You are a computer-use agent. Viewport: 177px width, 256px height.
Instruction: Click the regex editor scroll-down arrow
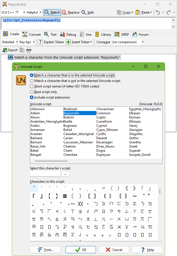click(173, 27)
